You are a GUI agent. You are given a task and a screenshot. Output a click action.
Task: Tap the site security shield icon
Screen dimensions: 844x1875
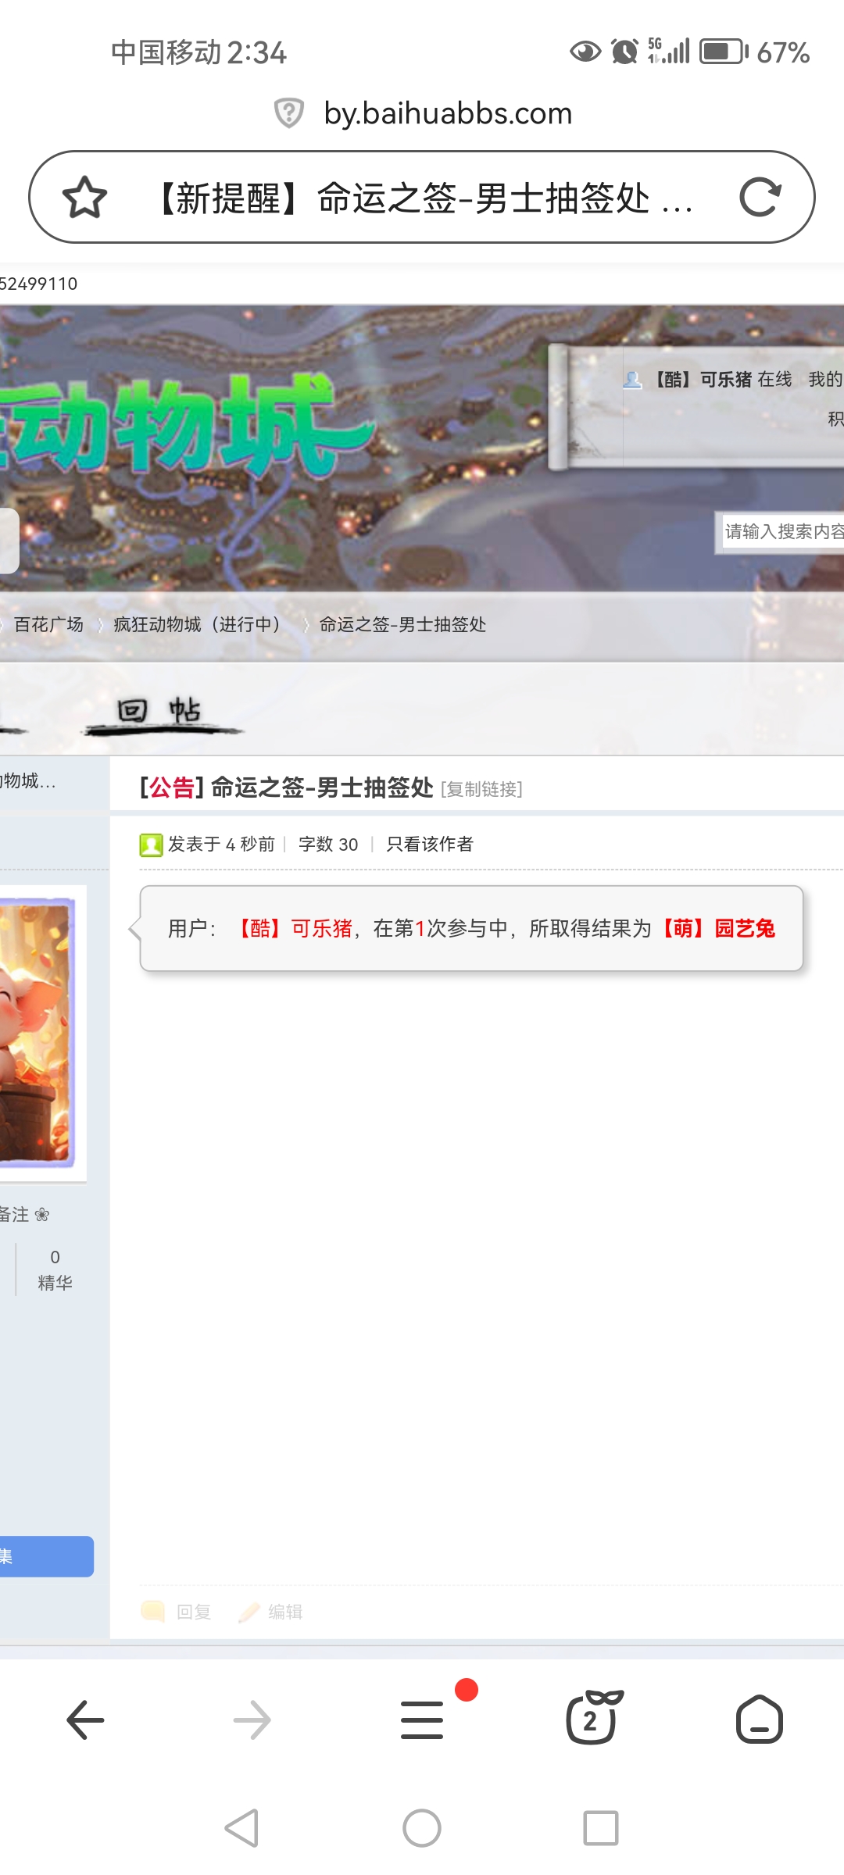(288, 113)
